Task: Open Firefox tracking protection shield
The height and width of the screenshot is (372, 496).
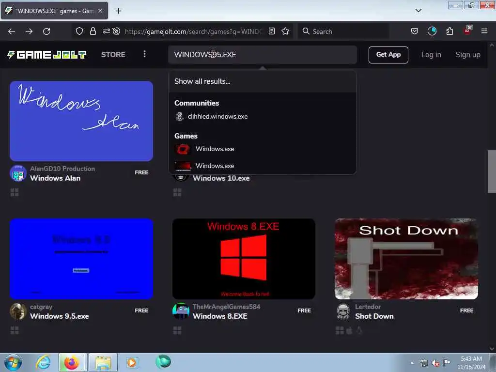Action: coord(79,31)
